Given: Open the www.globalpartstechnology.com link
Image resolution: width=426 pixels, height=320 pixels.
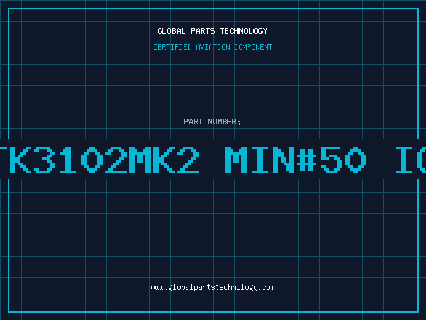Looking at the screenshot, I should pos(212,287).
